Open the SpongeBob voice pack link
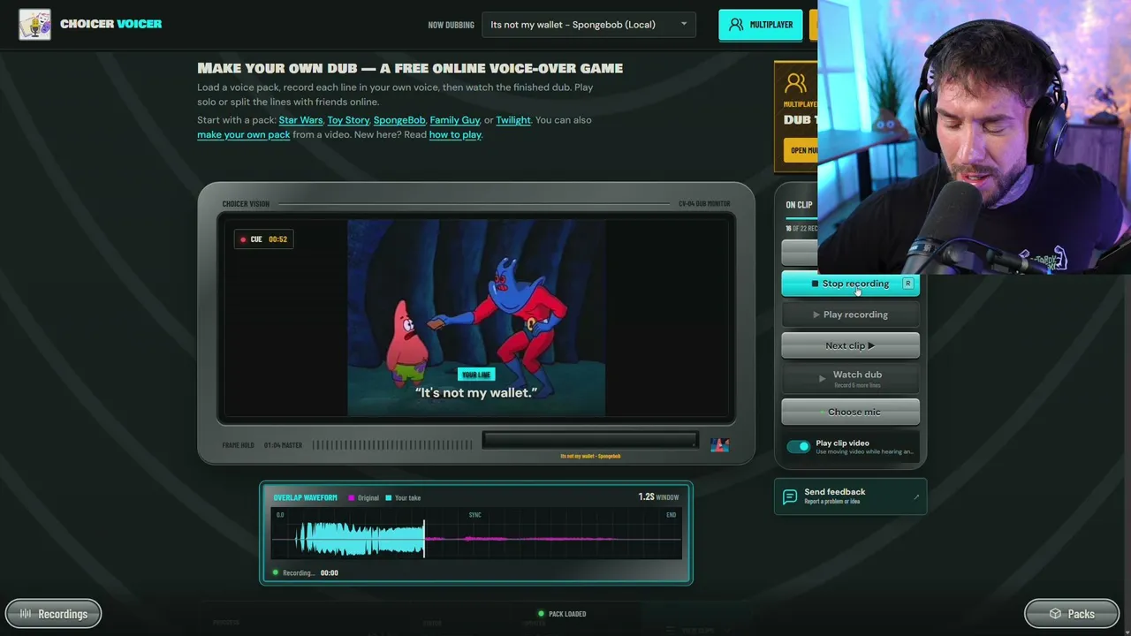This screenshot has width=1131, height=636. click(x=399, y=120)
